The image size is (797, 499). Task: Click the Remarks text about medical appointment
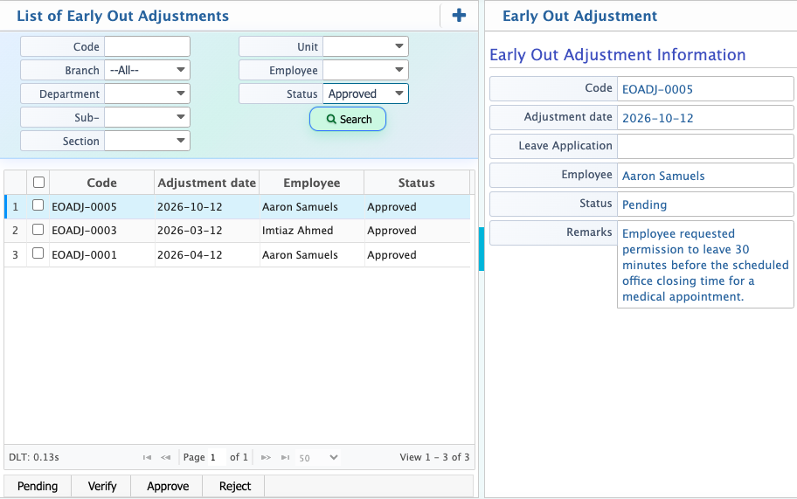[705, 265]
